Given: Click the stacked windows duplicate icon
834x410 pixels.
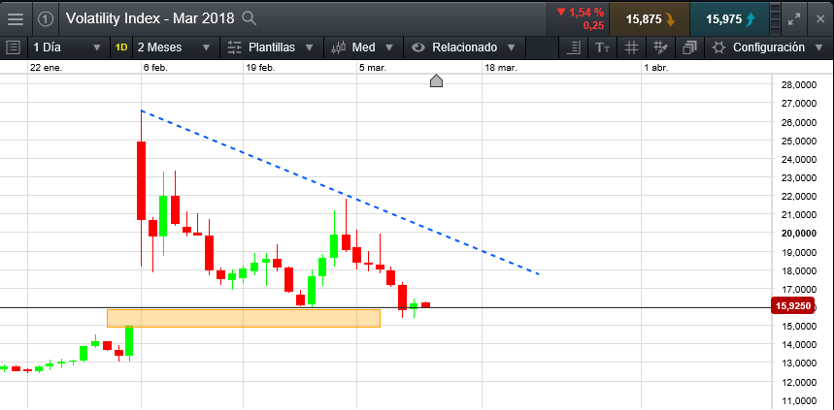Looking at the screenshot, I should pyautogui.click(x=690, y=47).
